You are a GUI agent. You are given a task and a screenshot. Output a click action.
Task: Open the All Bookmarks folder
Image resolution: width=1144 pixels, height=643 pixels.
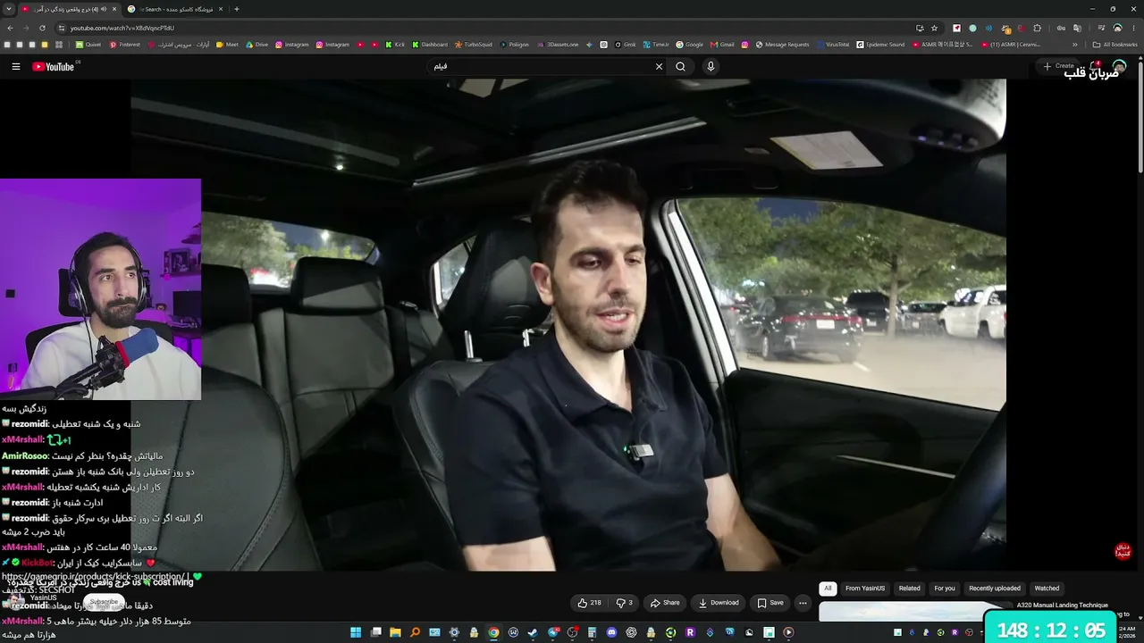point(1115,45)
